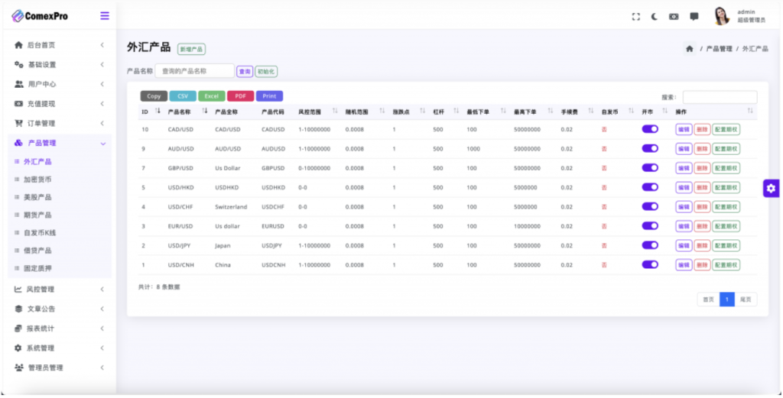Open the floating settings gear on right edge

(x=771, y=188)
